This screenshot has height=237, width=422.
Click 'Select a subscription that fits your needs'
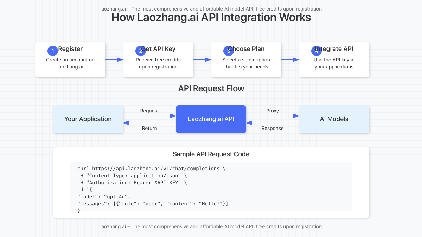pos(246,63)
